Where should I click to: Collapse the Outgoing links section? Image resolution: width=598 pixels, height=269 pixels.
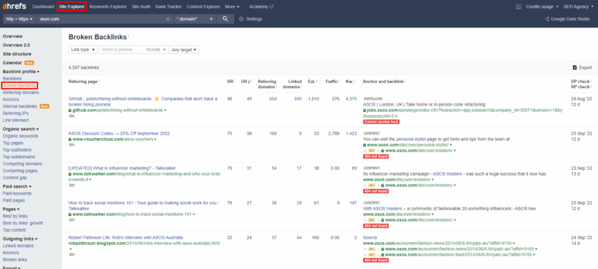tap(20, 239)
